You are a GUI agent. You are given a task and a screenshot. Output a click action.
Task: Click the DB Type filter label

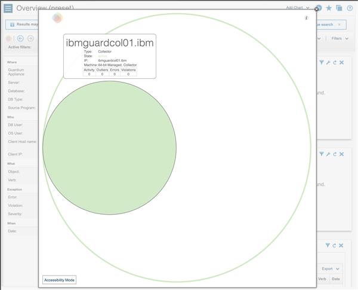tap(16, 99)
